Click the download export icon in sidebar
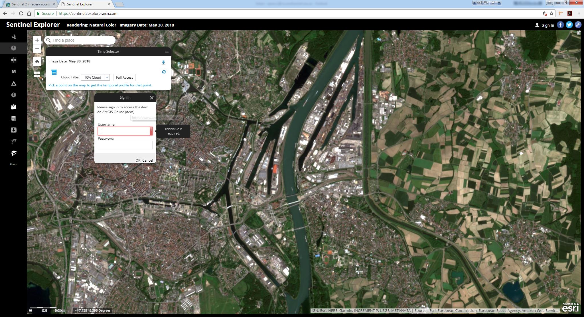584x317 pixels. pos(13,130)
